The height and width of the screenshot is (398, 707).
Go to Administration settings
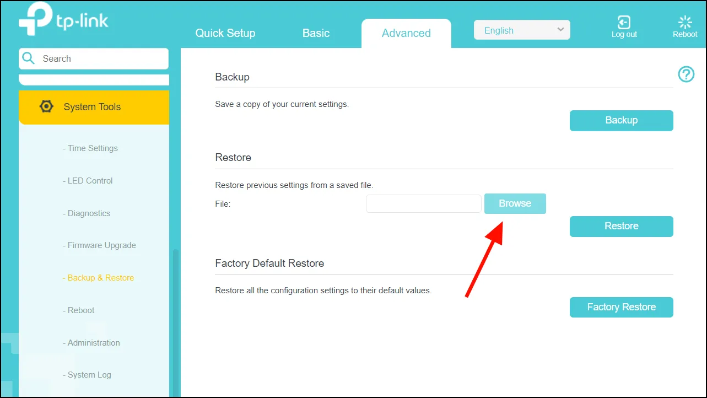tap(91, 343)
